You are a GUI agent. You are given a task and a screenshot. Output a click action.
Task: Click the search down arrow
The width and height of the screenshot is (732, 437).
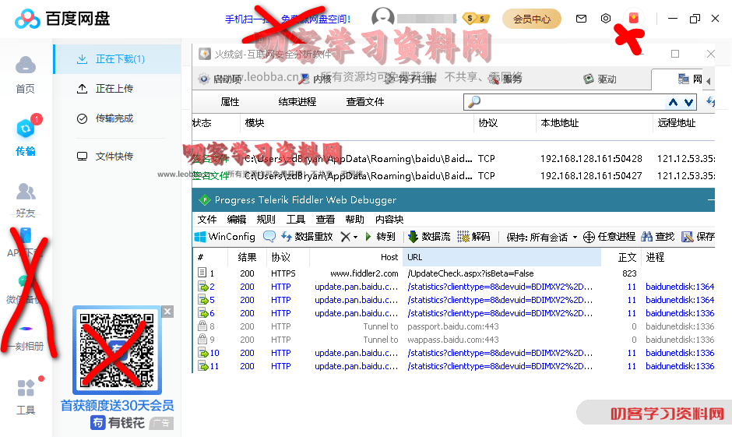pyautogui.click(x=688, y=102)
